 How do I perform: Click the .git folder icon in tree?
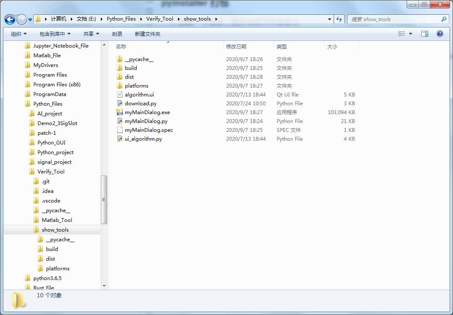pyautogui.click(x=36, y=182)
